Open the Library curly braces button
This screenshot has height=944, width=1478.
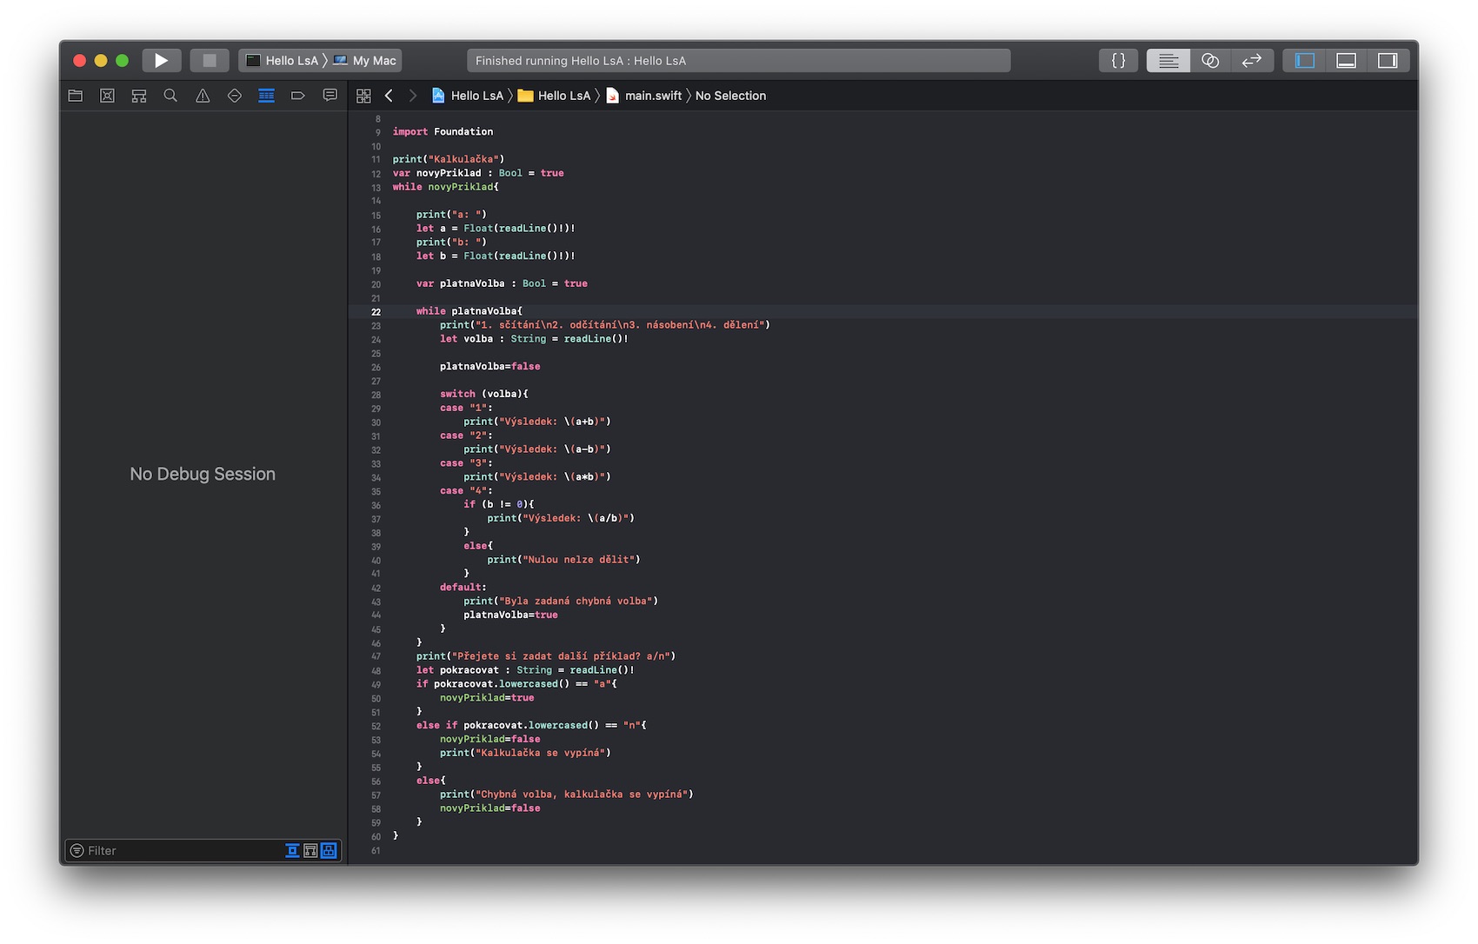click(x=1118, y=60)
